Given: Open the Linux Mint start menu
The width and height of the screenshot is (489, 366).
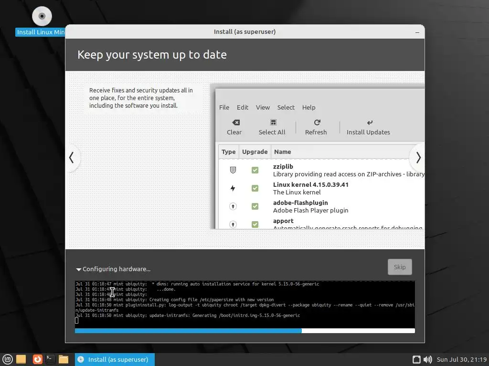Looking at the screenshot, I should (x=8, y=359).
